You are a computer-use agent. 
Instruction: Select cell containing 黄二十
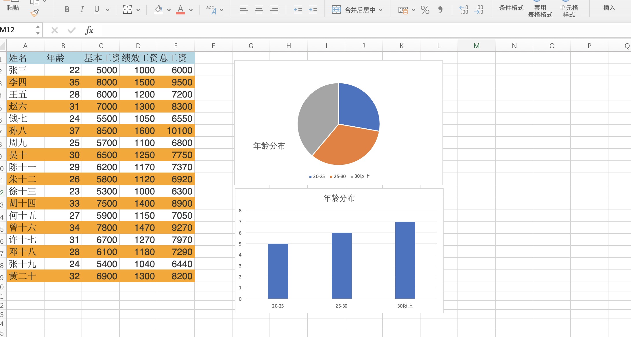pyautogui.click(x=25, y=276)
